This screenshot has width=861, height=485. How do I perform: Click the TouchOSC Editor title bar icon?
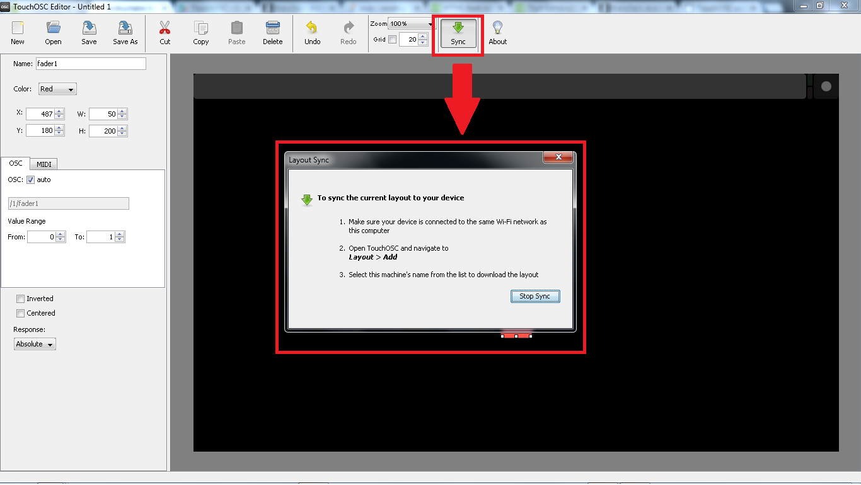coord(6,6)
